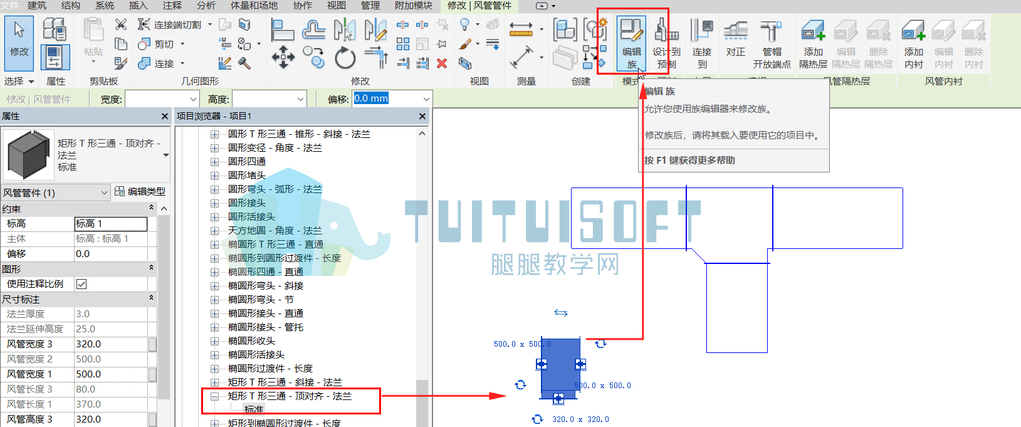Toggle the 使用注释比例 checkbox

tap(81, 284)
